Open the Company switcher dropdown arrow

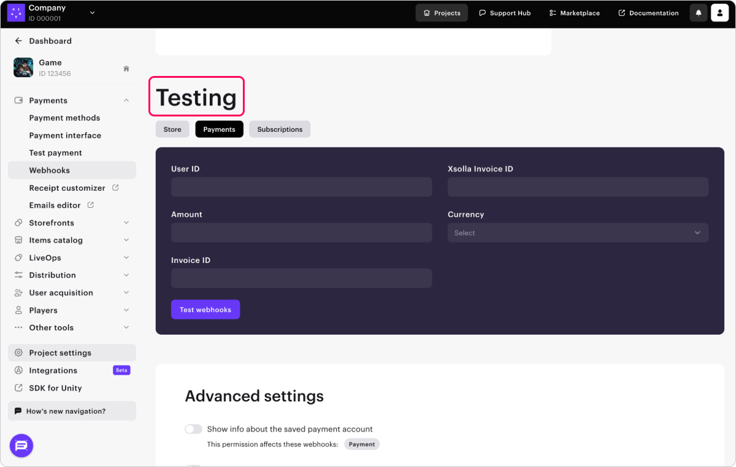[93, 12]
